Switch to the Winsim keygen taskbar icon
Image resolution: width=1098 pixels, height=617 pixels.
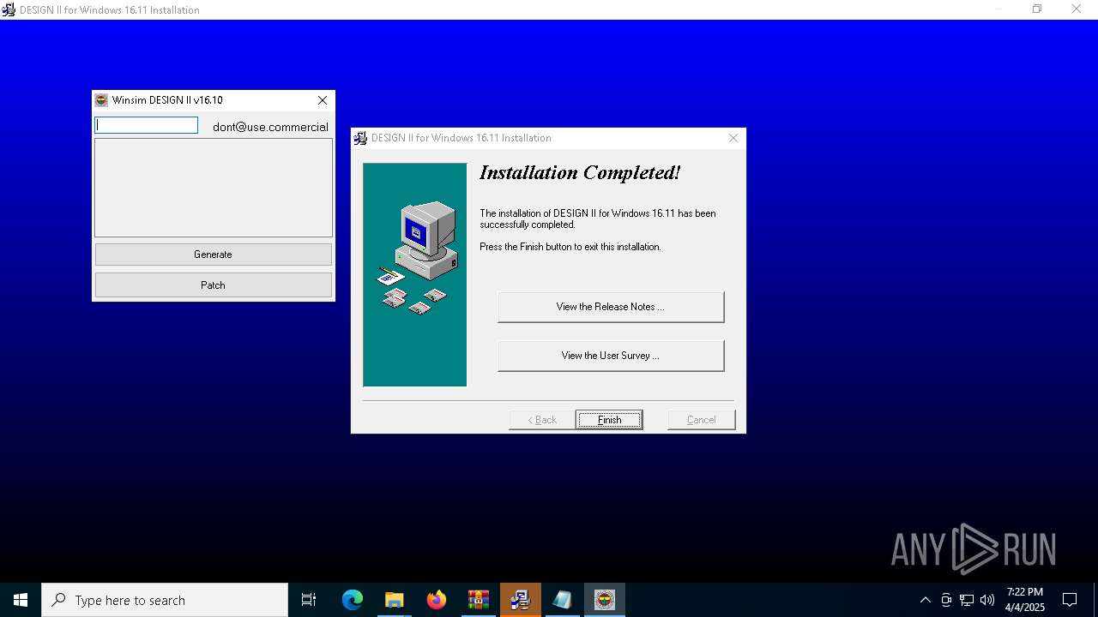point(605,600)
